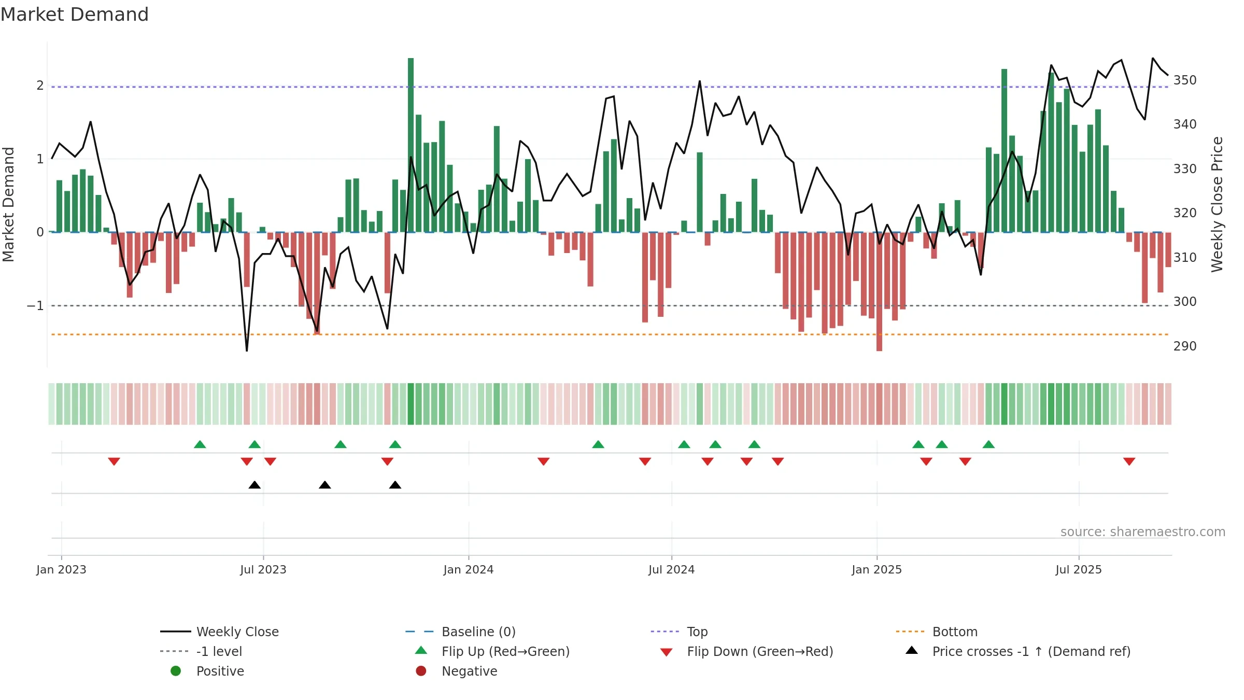Select the latest red Flip Down marker after Jul 2025
Image resolution: width=1244 pixels, height=700 pixels.
click(x=1129, y=461)
